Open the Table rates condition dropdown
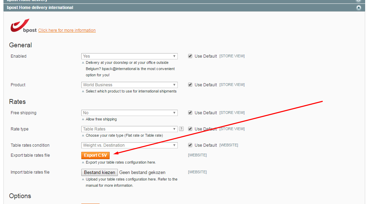Screen dimensions: 370x204 click(129, 145)
